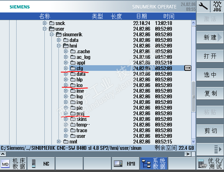224x172 pixels.
Task: Click the 系统数据 tree icon
Action: pos(146,164)
